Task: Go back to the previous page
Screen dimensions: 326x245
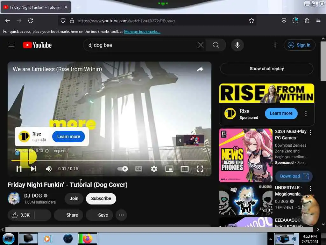Action: point(8,21)
